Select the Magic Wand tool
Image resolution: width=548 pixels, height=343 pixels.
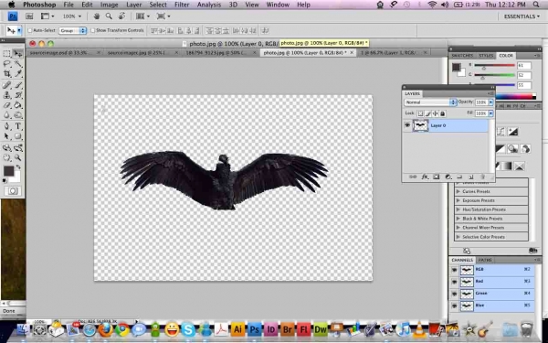[18, 64]
